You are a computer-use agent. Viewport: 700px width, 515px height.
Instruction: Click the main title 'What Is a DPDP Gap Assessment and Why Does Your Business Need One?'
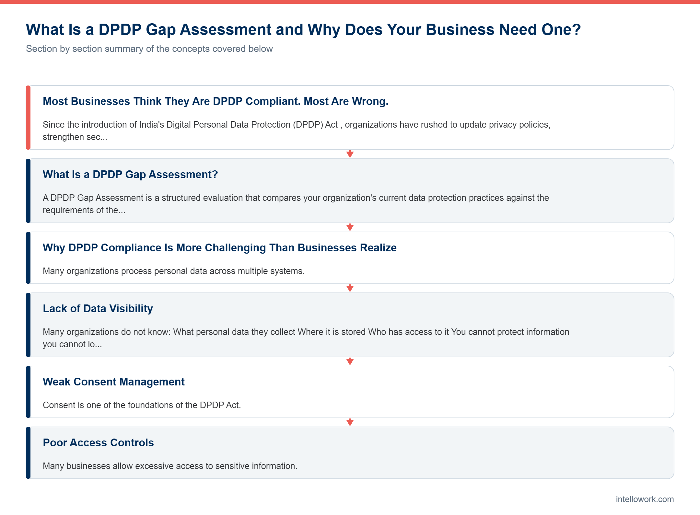pos(303,30)
